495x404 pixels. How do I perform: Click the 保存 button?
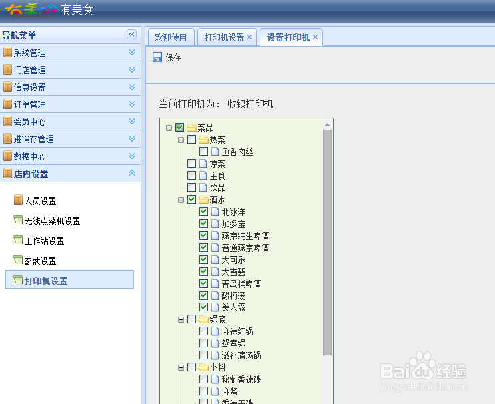click(167, 57)
